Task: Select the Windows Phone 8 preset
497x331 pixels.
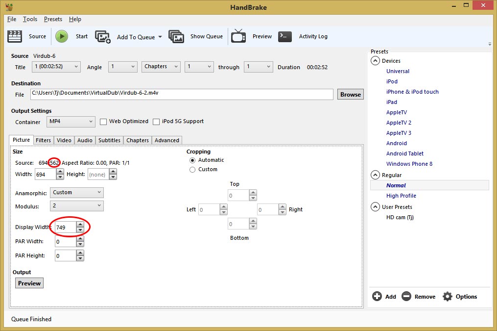Action: (409, 164)
